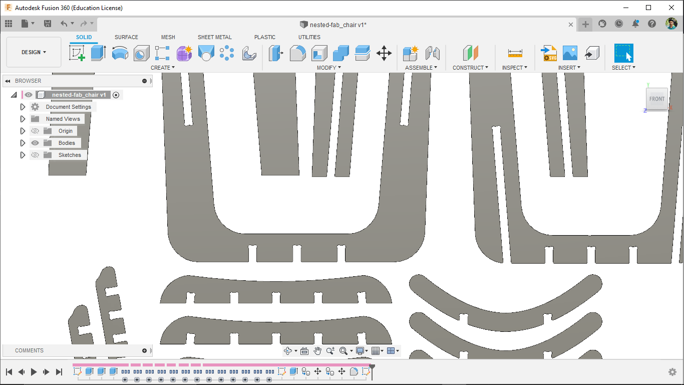Activate nested-fab_chair v1 component radio button
Screen dimensions: 684x385
click(116, 95)
